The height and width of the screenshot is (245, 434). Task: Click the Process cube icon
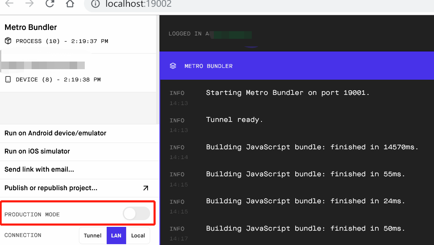pyautogui.click(x=8, y=41)
